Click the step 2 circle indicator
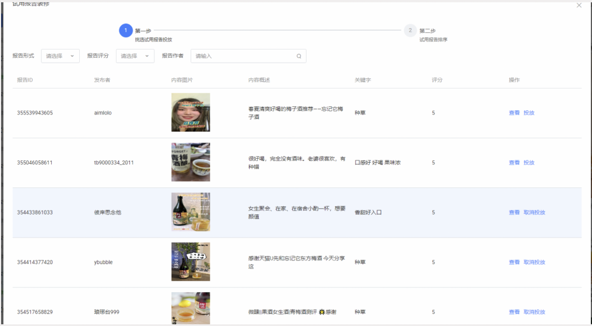 coord(410,30)
